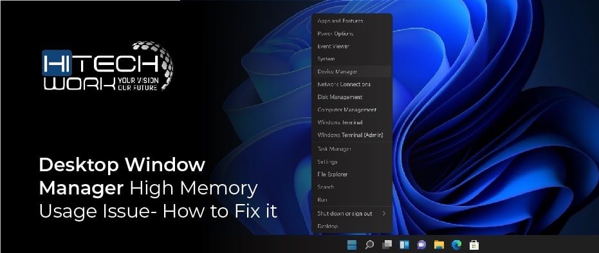Open File Explorer menu entry
Screen dimensions: 599x253
click(x=352, y=174)
